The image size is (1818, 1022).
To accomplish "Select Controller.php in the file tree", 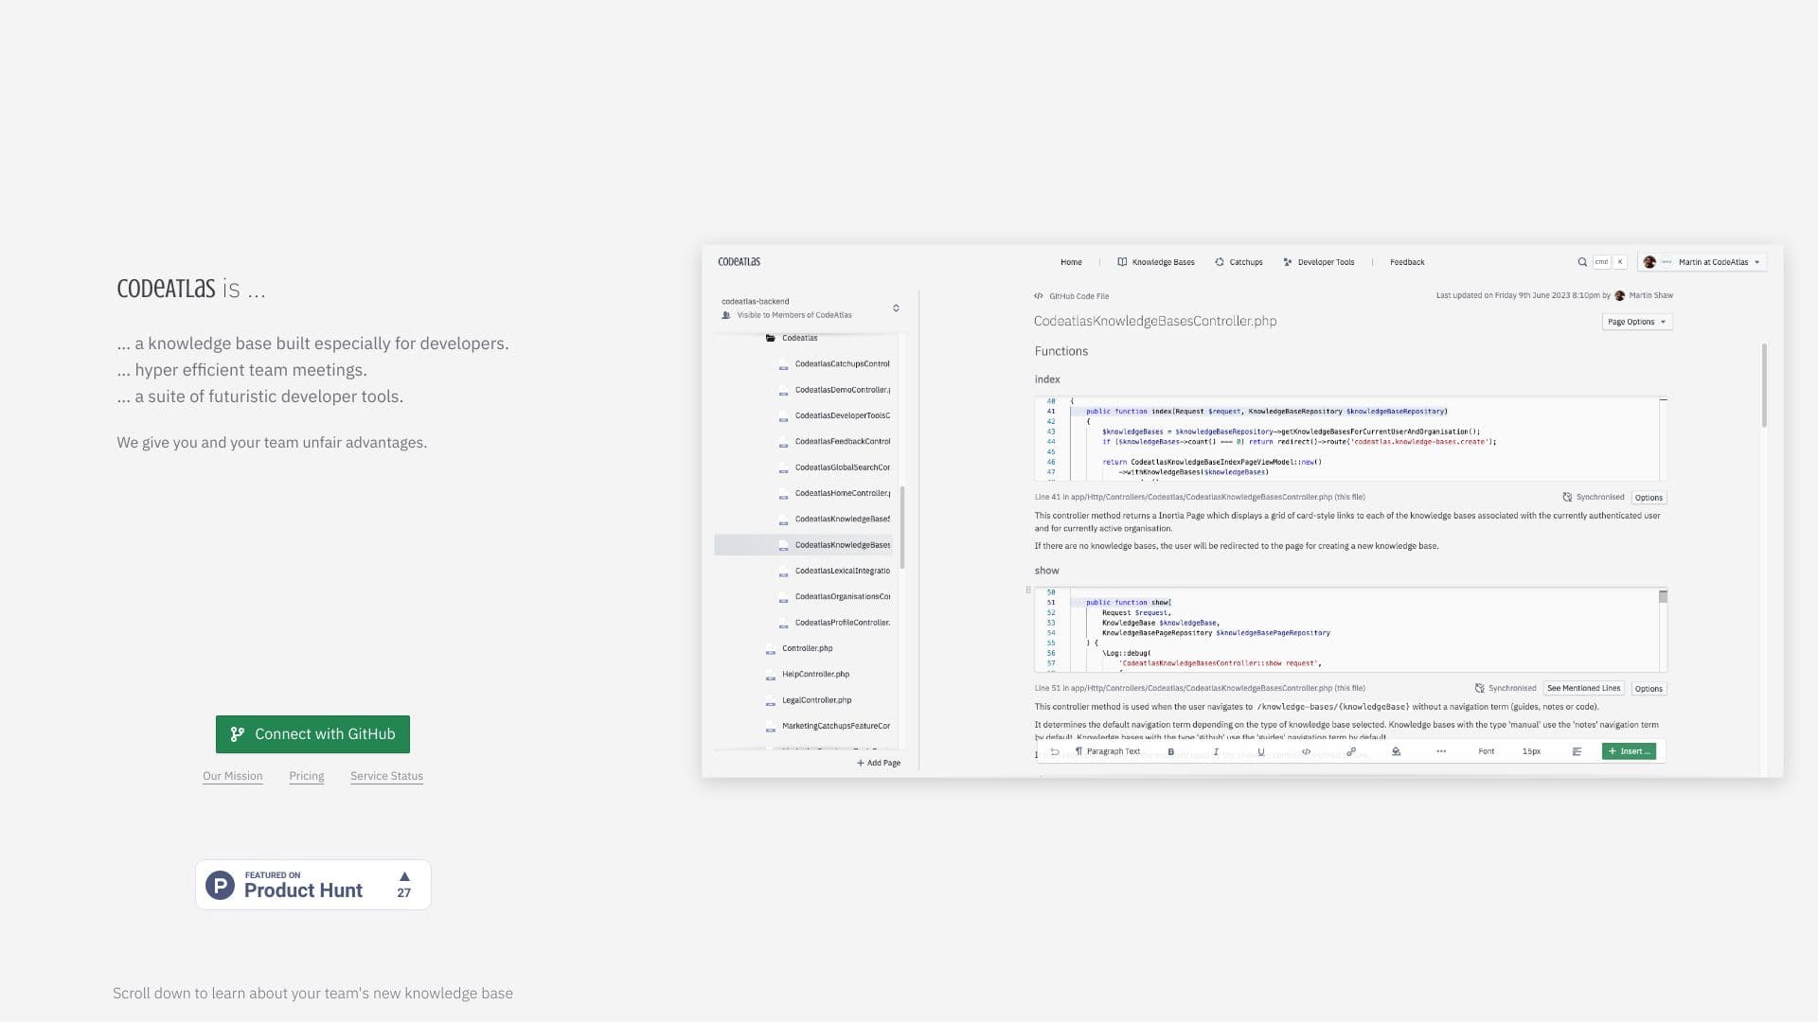I will coord(807,648).
